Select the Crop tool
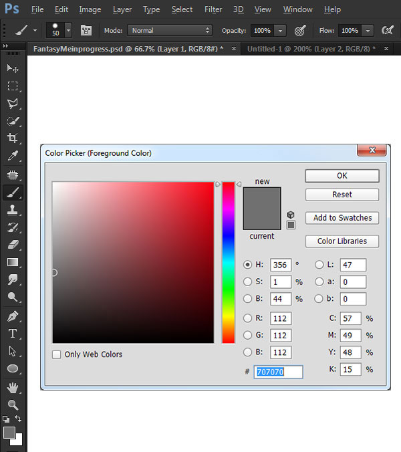Image resolution: width=401 pixels, height=452 pixels. [x=13, y=138]
